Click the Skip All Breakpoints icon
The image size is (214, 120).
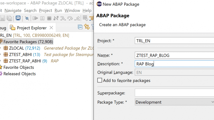pyautogui.click(x=27, y=18)
